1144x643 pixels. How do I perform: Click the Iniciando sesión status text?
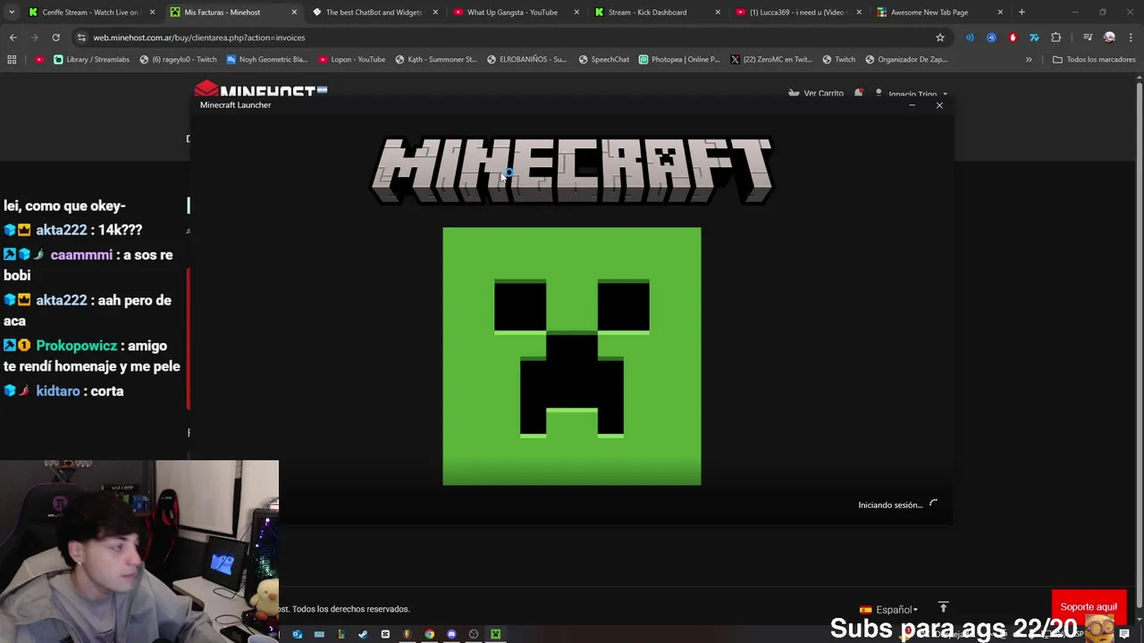click(x=889, y=505)
